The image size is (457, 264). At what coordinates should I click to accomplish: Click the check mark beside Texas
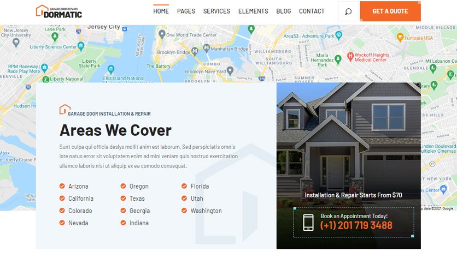tap(124, 199)
